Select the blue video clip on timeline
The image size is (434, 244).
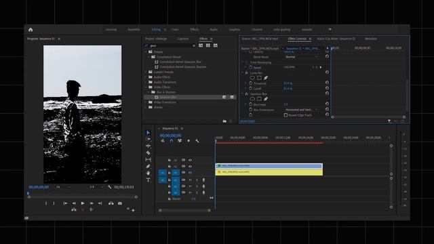point(269,165)
